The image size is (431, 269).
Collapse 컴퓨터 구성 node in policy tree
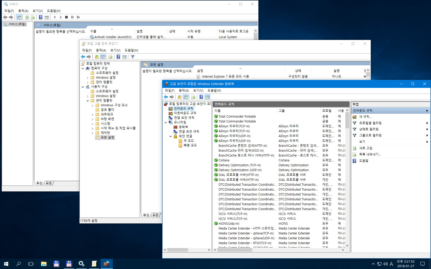coord(83,68)
